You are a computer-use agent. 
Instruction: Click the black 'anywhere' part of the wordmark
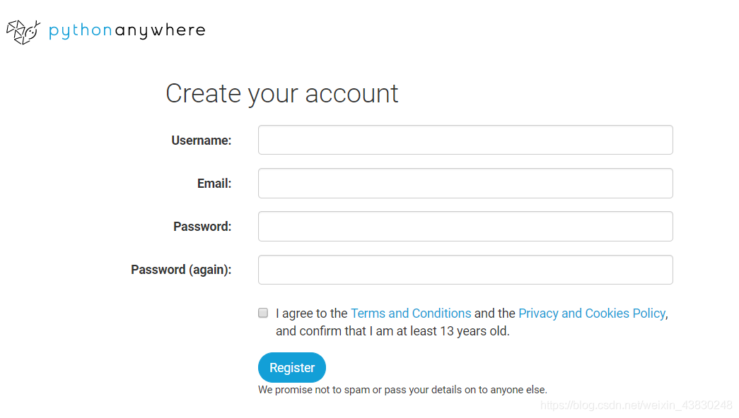point(161,31)
